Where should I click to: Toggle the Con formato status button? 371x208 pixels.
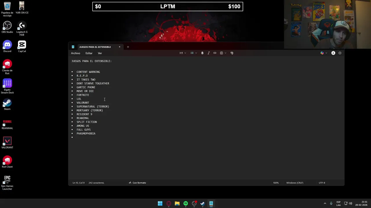137,183
